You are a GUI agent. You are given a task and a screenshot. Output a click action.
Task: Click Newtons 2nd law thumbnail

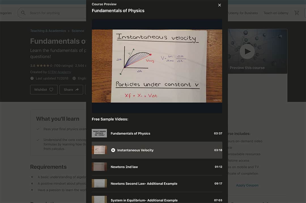(x=99, y=167)
